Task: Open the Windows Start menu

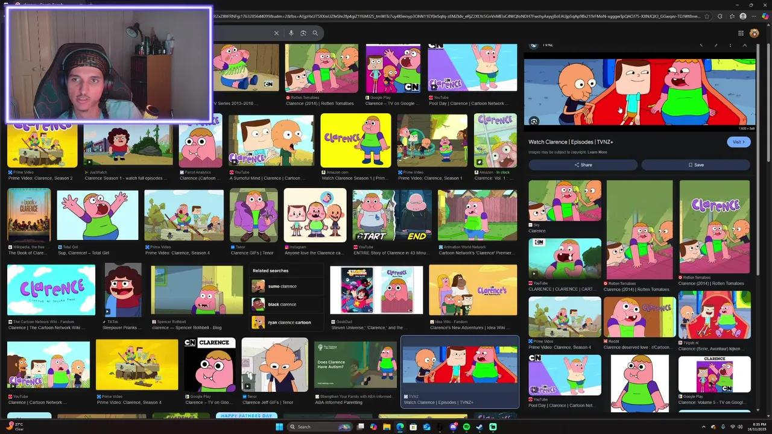Action: (279, 427)
